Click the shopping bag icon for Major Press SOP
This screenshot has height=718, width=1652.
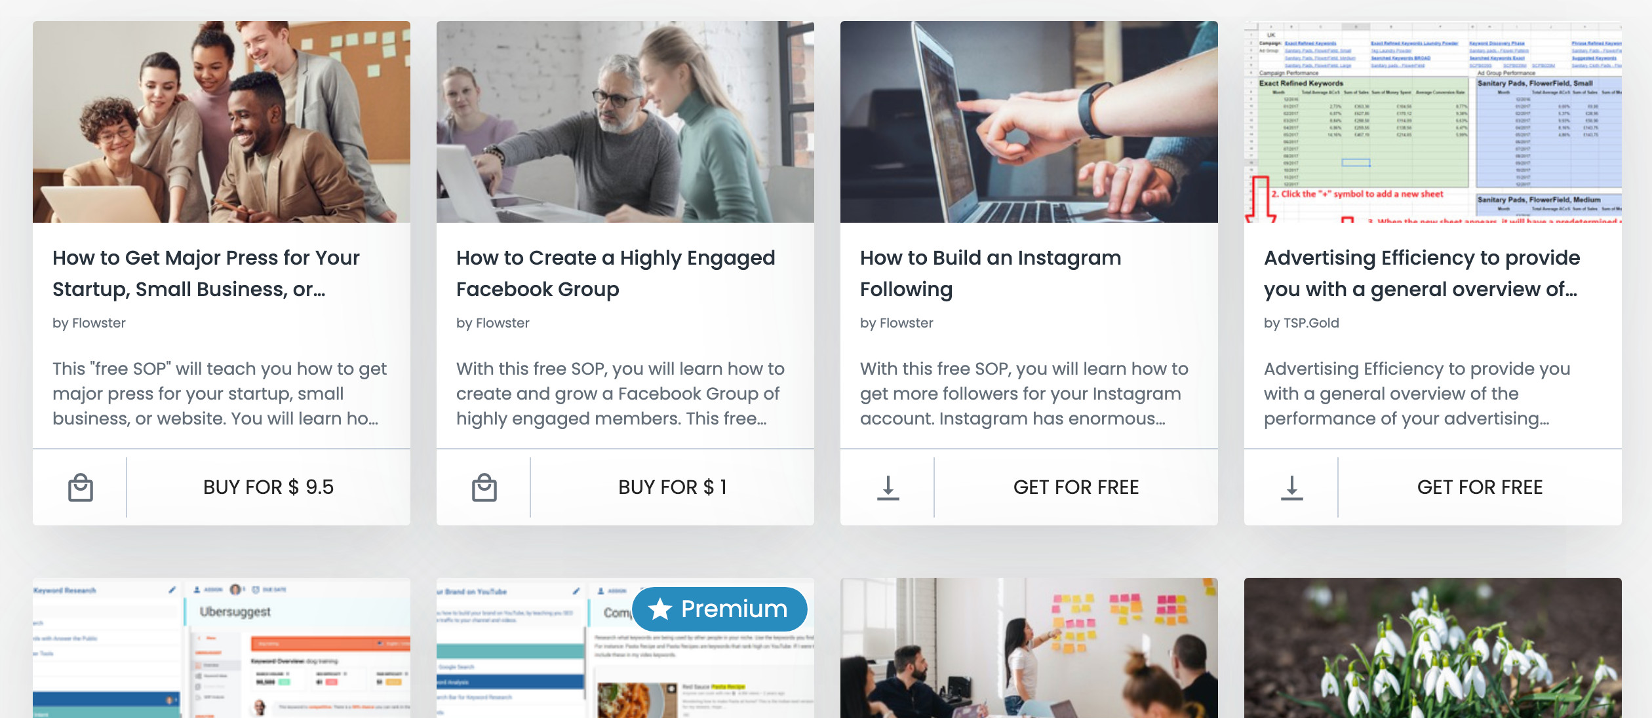click(81, 487)
